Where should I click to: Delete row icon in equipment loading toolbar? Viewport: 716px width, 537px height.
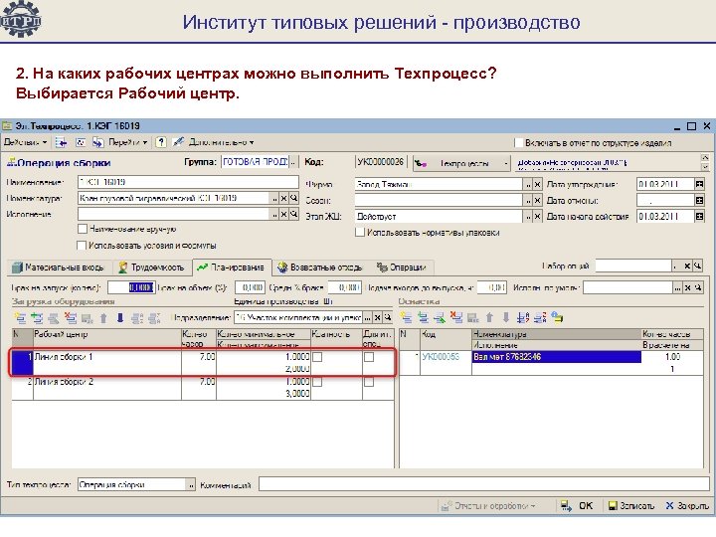71,318
